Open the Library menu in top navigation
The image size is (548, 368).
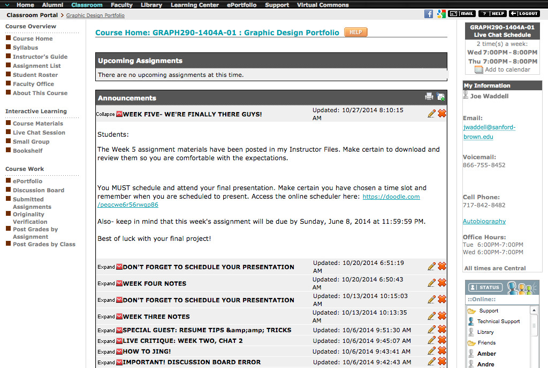[151, 5]
